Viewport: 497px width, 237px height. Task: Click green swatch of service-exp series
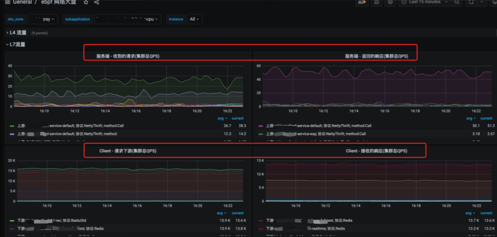261,134
